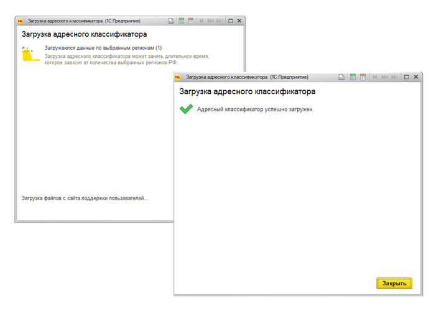Image resolution: width=444 pixels, height=316 pixels.
Task: Click the status text 'Загрузка файлов с сайта поддержки пользователей…'
Action: point(85,198)
